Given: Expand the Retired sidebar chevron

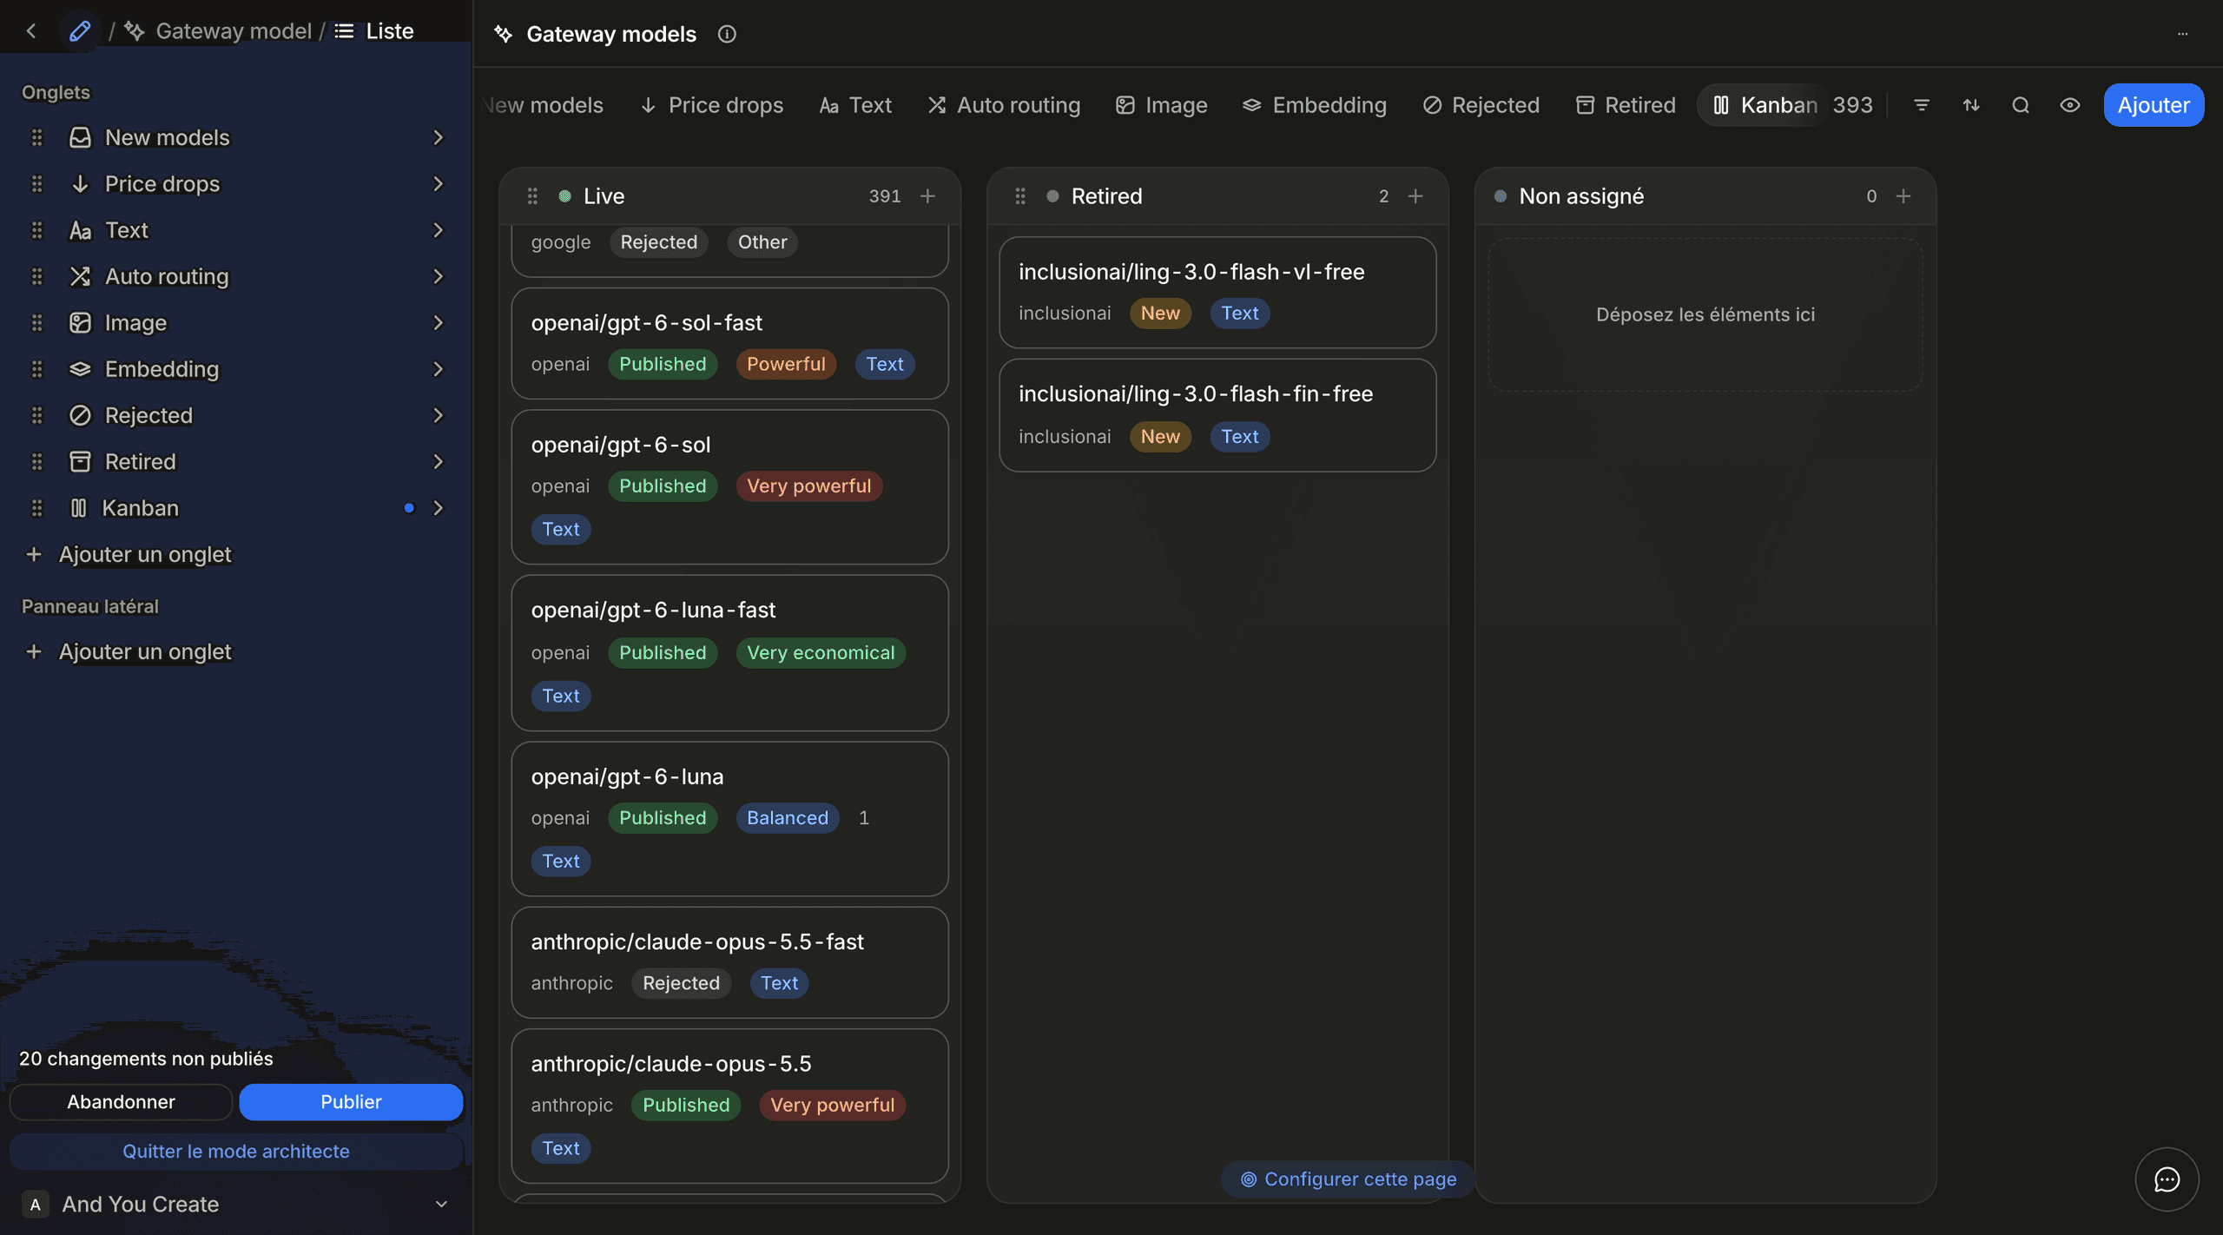Looking at the screenshot, I should [x=438, y=462].
